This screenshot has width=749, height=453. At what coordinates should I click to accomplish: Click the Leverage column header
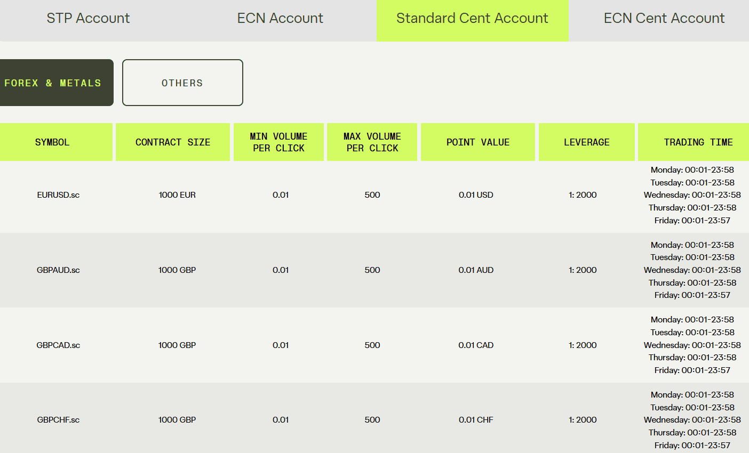(x=586, y=142)
